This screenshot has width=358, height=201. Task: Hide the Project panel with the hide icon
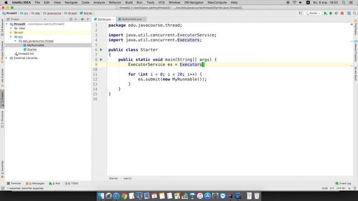88,20
